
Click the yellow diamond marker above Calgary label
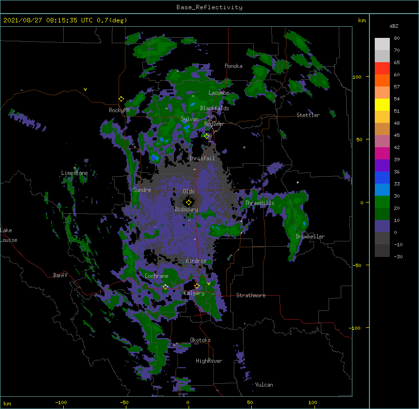point(197,286)
